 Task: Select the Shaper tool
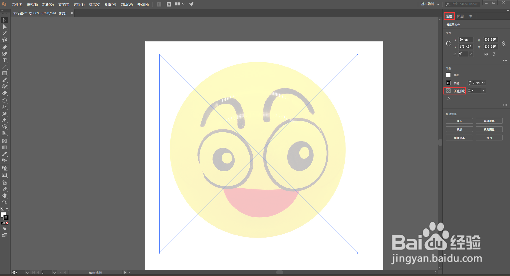(x=5, y=87)
